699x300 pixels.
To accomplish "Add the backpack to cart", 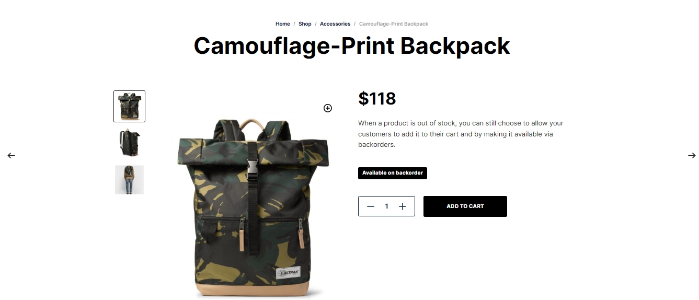I will pyautogui.click(x=465, y=206).
